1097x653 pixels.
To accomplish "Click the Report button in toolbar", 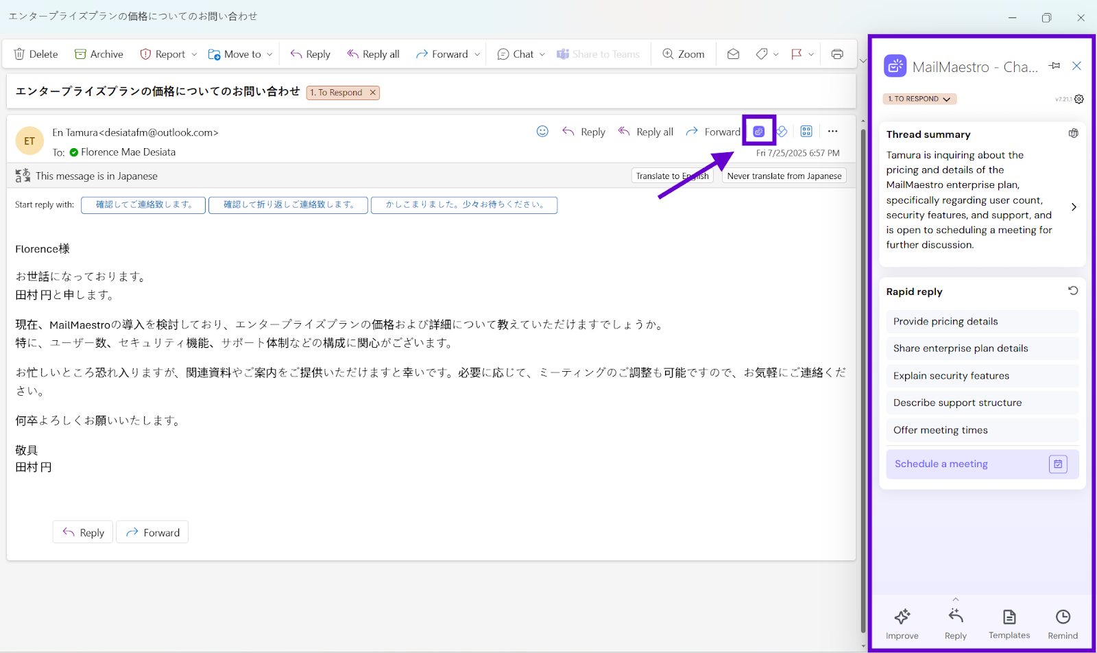I will 162,54.
